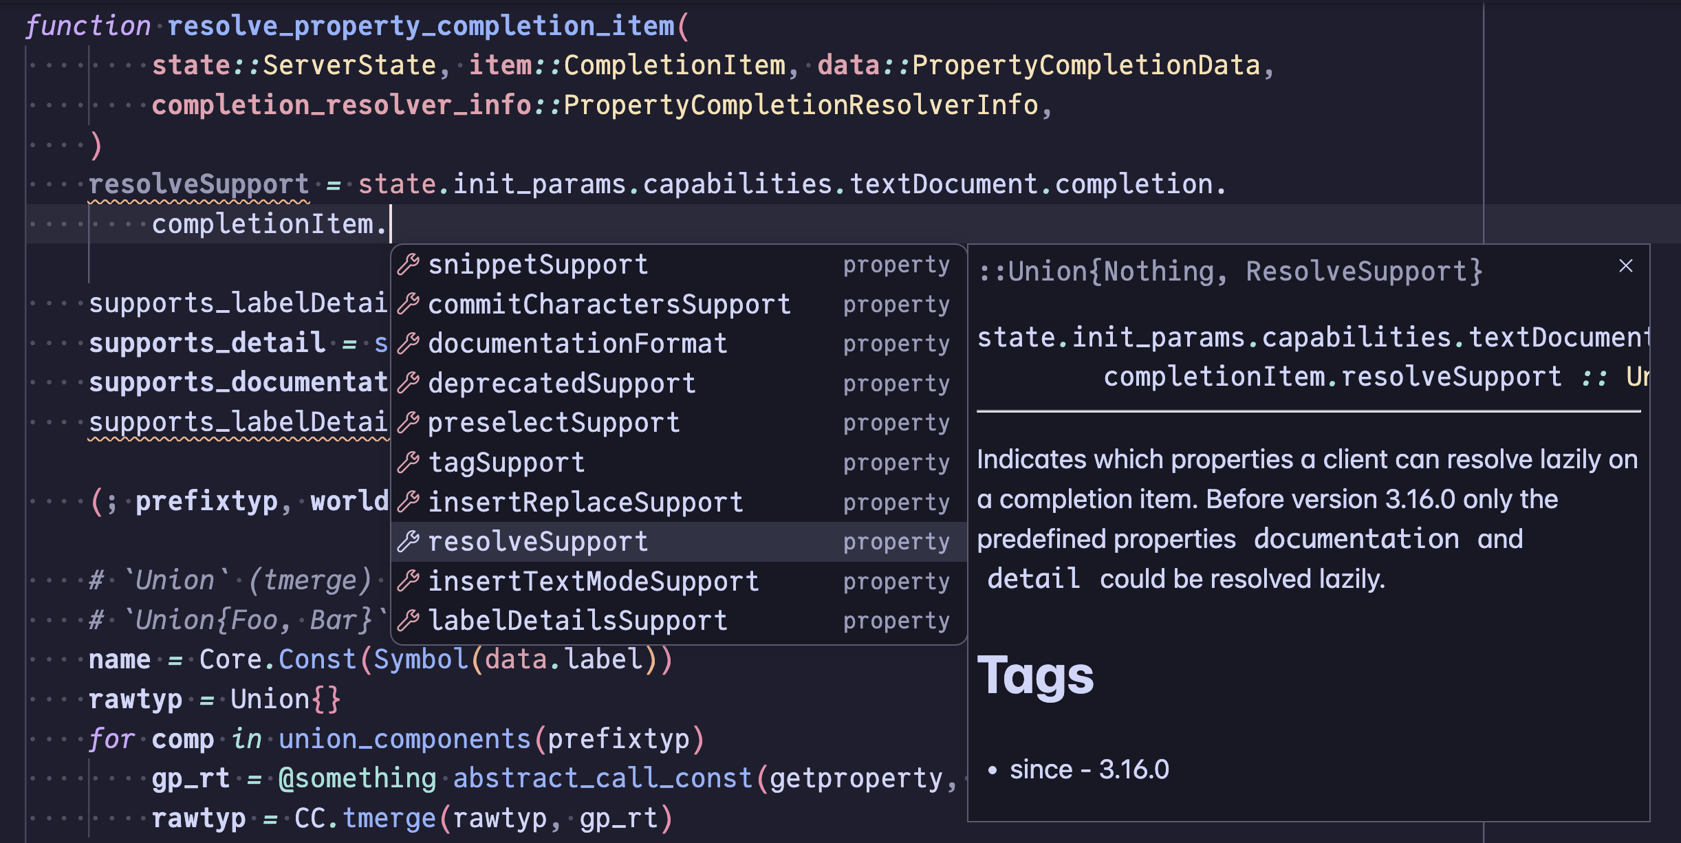1681x843 pixels.
Task: Select the snippetSupport completion entry
Action: tap(678, 265)
